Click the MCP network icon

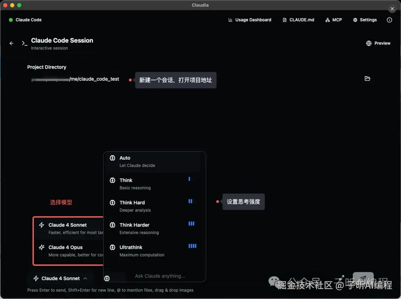(x=327, y=20)
